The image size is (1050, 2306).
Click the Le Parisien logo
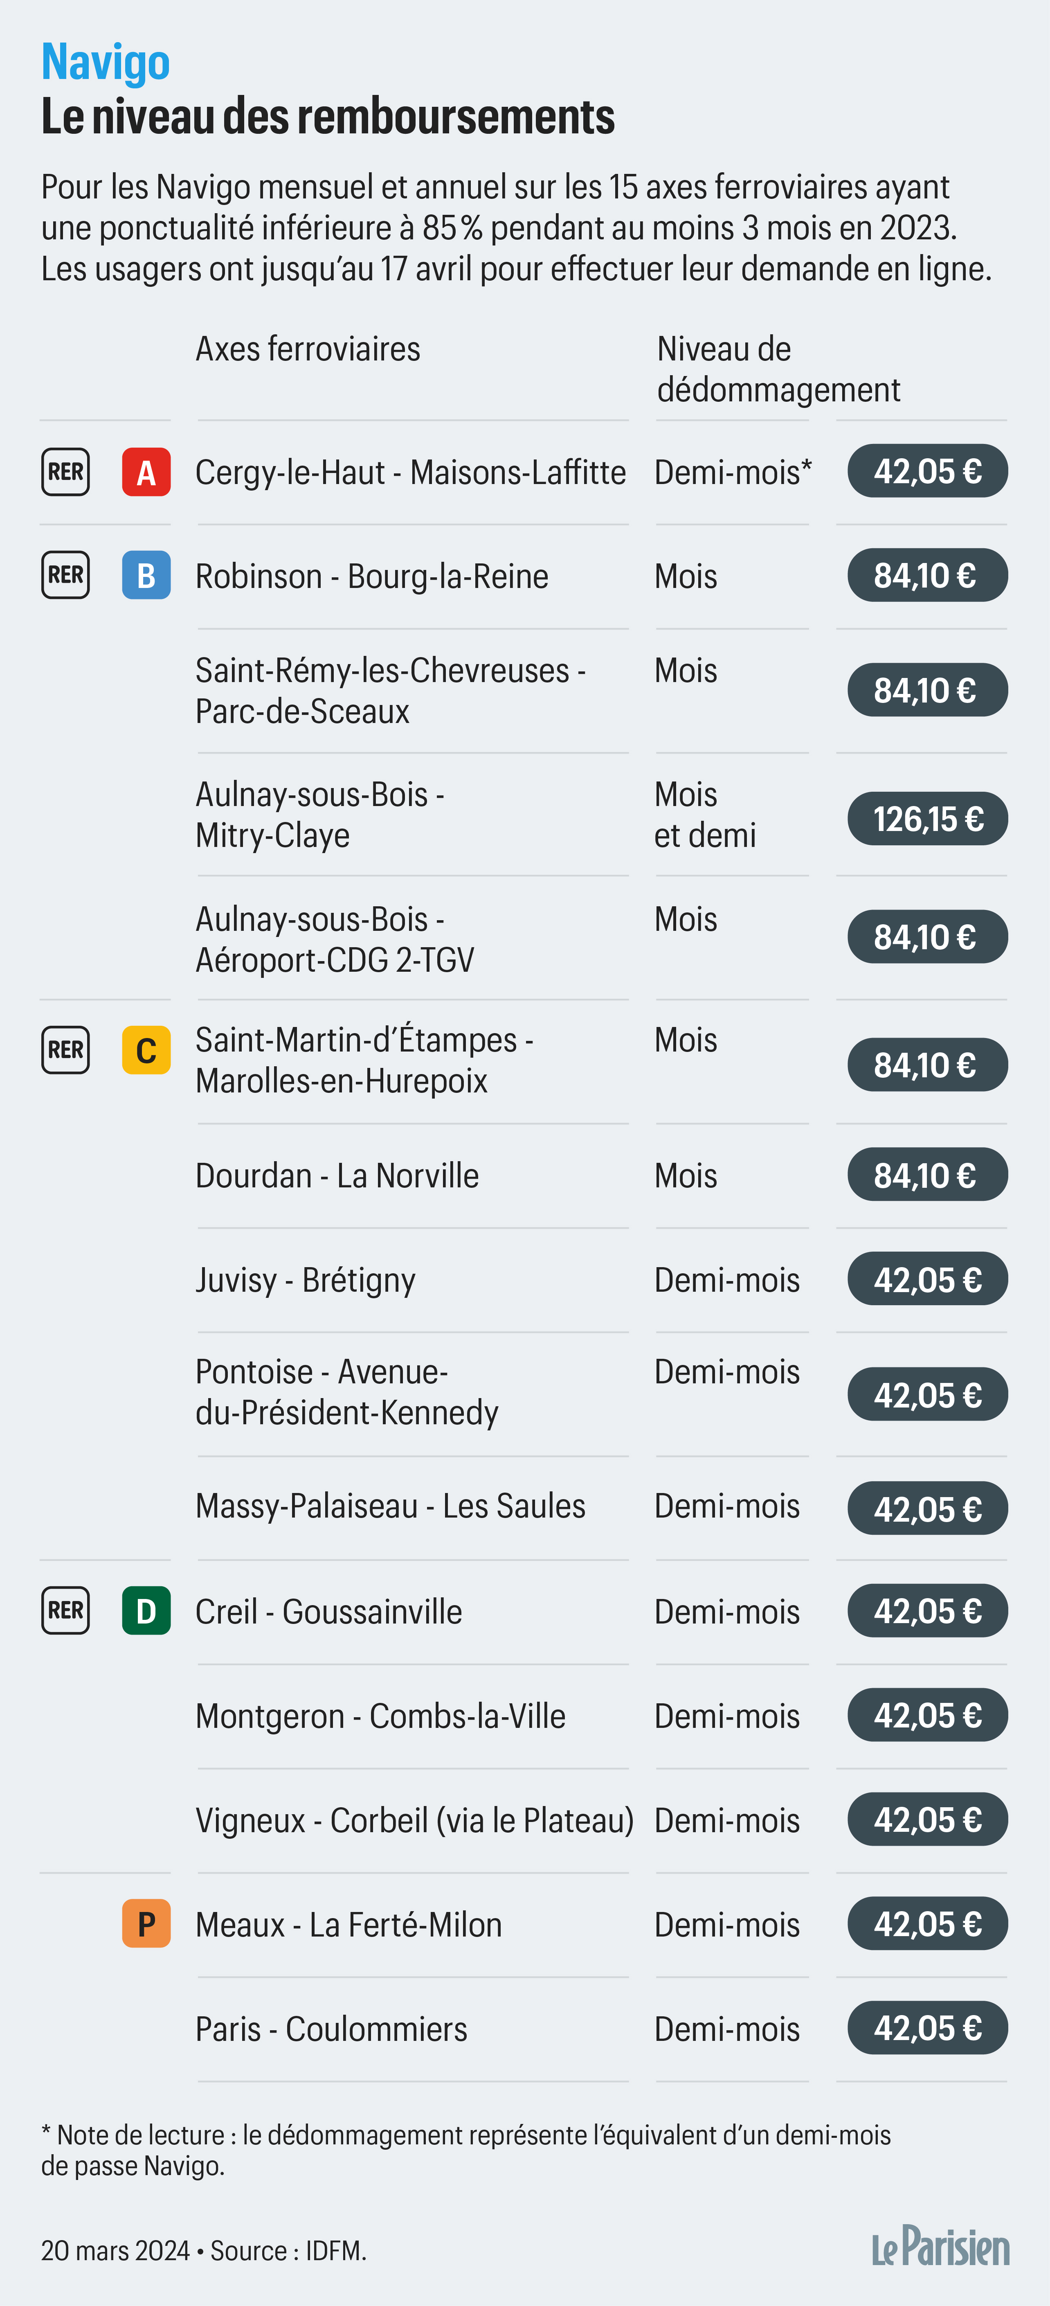940,2248
